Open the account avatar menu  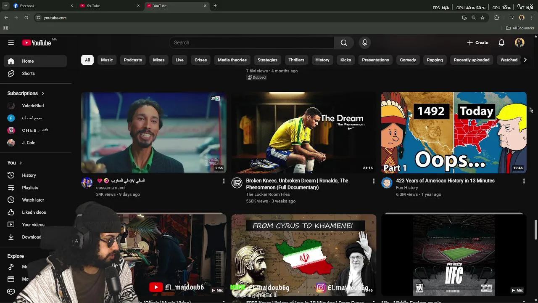pos(520,43)
